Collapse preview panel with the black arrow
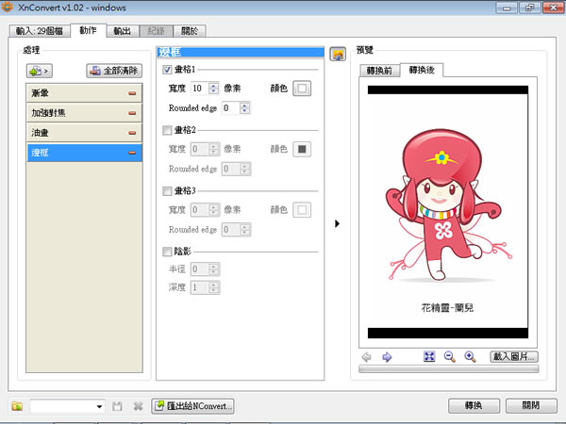The width and height of the screenshot is (566, 424). point(338,223)
